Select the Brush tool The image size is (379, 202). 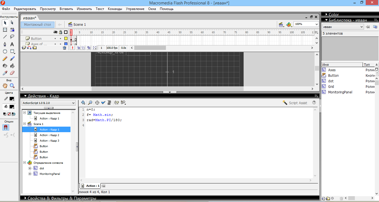(x=12, y=58)
